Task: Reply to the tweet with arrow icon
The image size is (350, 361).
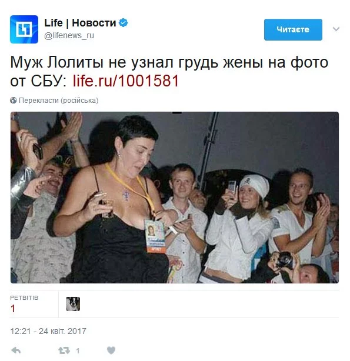Action: [x=16, y=350]
